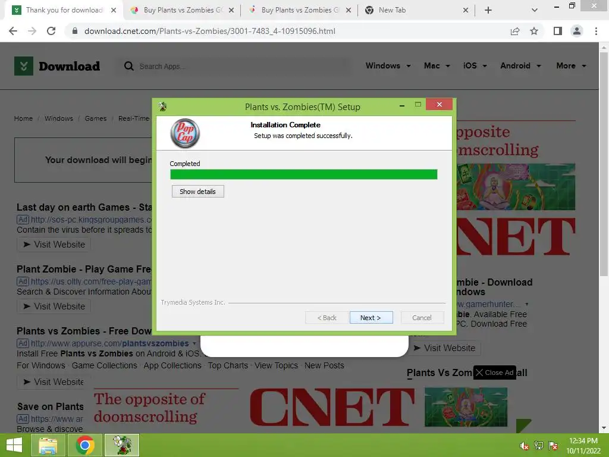Open a new tab with plus button
Viewport: 609px width, 457px height.
tap(488, 10)
